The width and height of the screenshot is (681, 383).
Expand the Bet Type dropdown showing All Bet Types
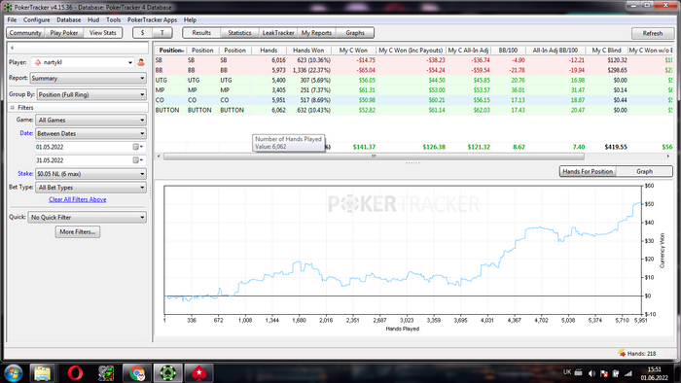91,188
